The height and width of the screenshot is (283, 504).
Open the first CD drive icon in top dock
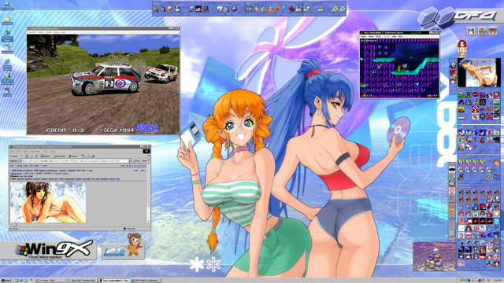pyautogui.click(x=335, y=9)
